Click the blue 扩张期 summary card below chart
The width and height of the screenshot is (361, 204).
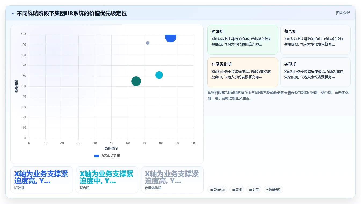click(x=42, y=180)
